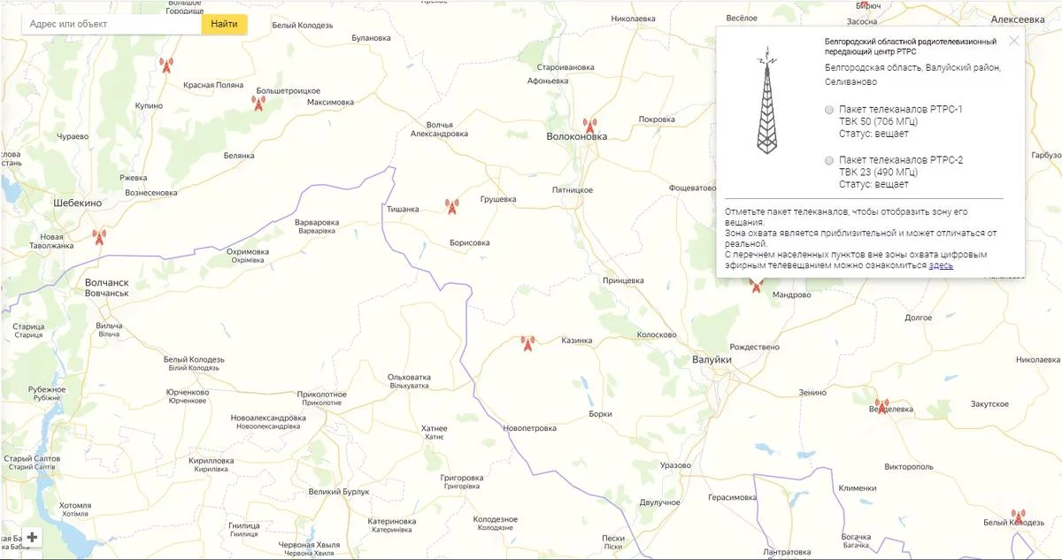
Task: Click the Колосково label on map
Action: (657, 335)
